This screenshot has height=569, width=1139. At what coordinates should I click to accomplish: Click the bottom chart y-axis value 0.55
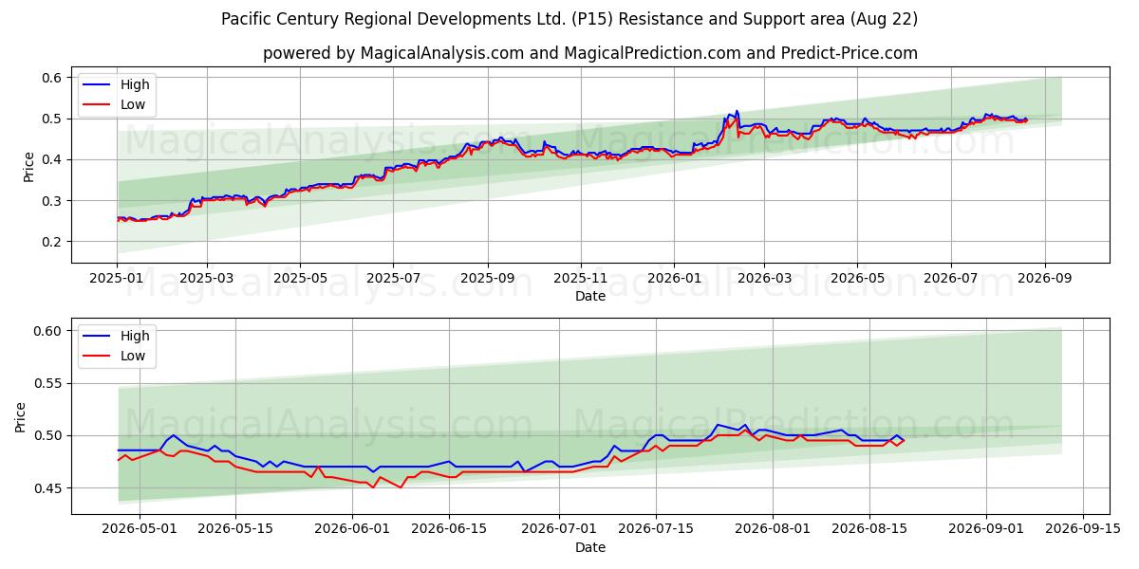(49, 383)
